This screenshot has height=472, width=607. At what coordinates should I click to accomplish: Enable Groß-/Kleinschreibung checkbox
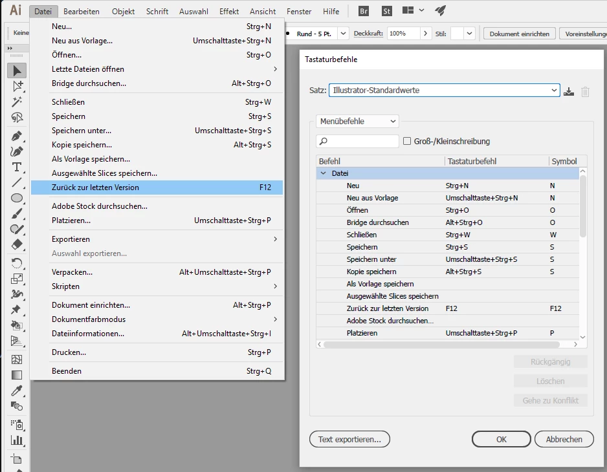click(x=407, y=141)
